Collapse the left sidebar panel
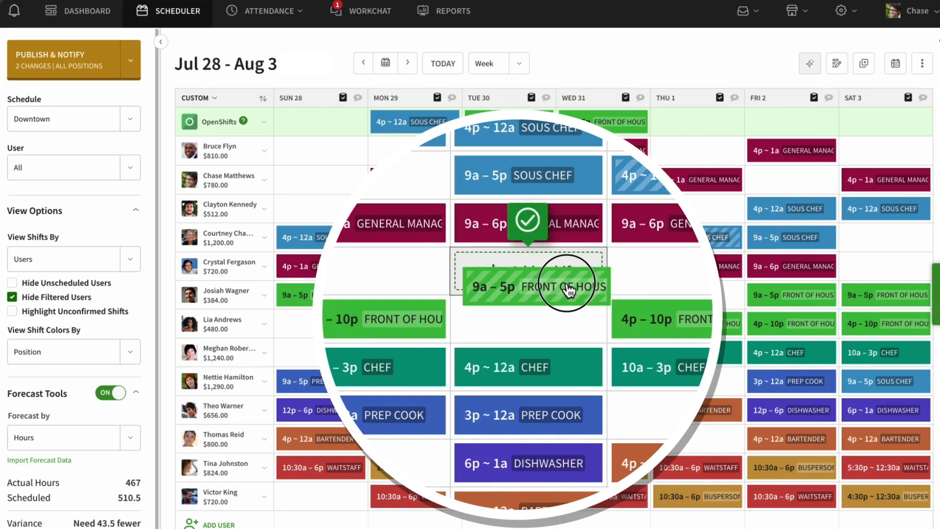 pyautogui.click(x=161, y=42)
